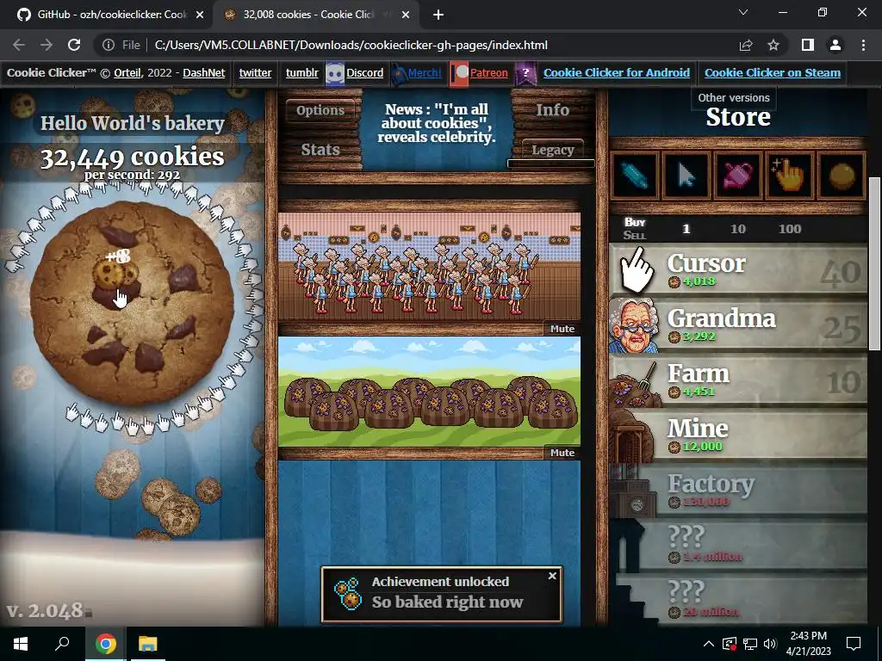Open the Stats menu
882x661 pixels.
[x=320, y=150]
